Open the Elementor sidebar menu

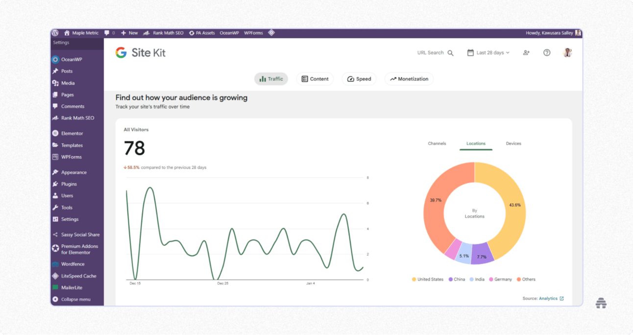coord(69,133)
